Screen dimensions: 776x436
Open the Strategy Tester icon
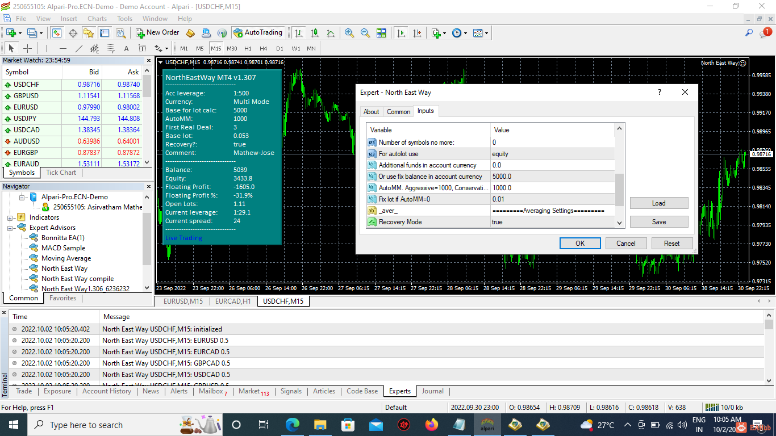click(120, 33)
